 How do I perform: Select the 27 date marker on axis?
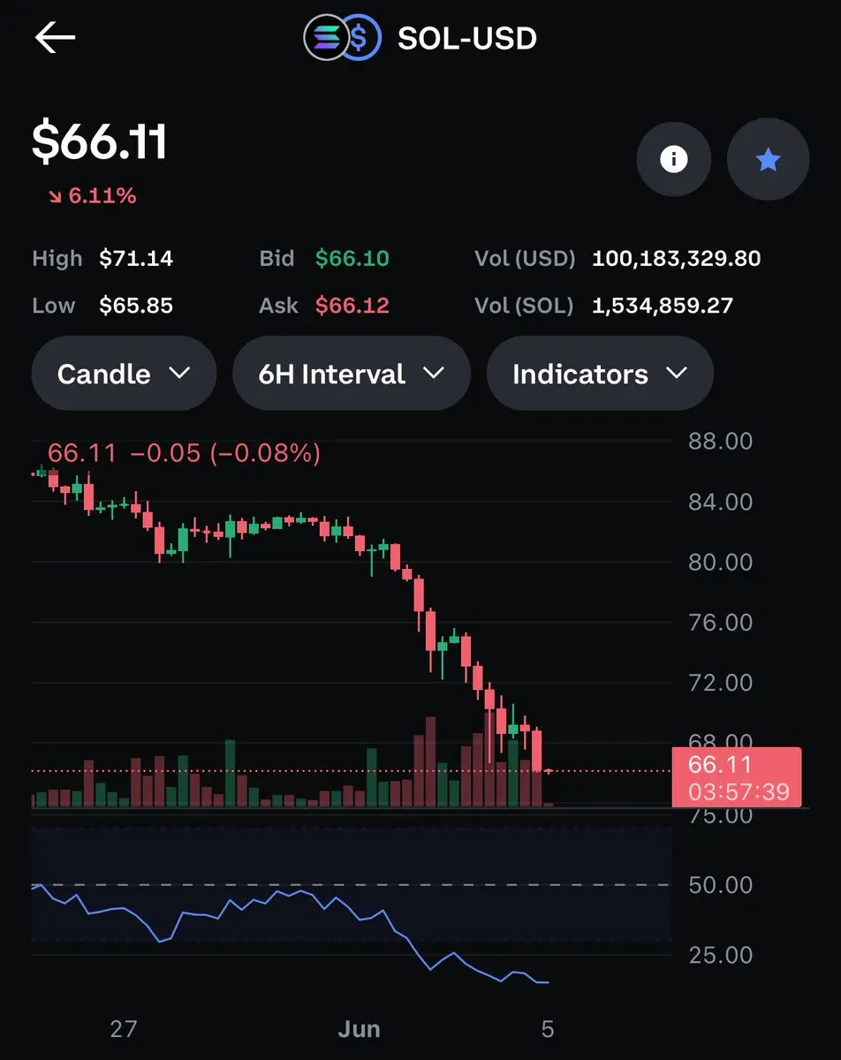124,1029
